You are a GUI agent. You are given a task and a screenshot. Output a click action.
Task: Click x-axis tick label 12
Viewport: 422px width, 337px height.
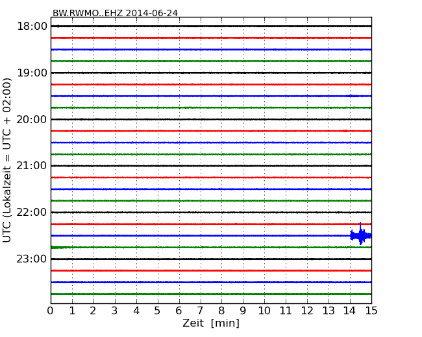pos(307,310)
